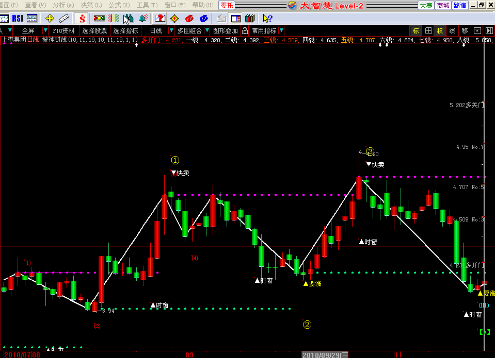Open the 帮助(H) menu
The height and width of the screenshot is (358, 495).
tap(203, 5)
